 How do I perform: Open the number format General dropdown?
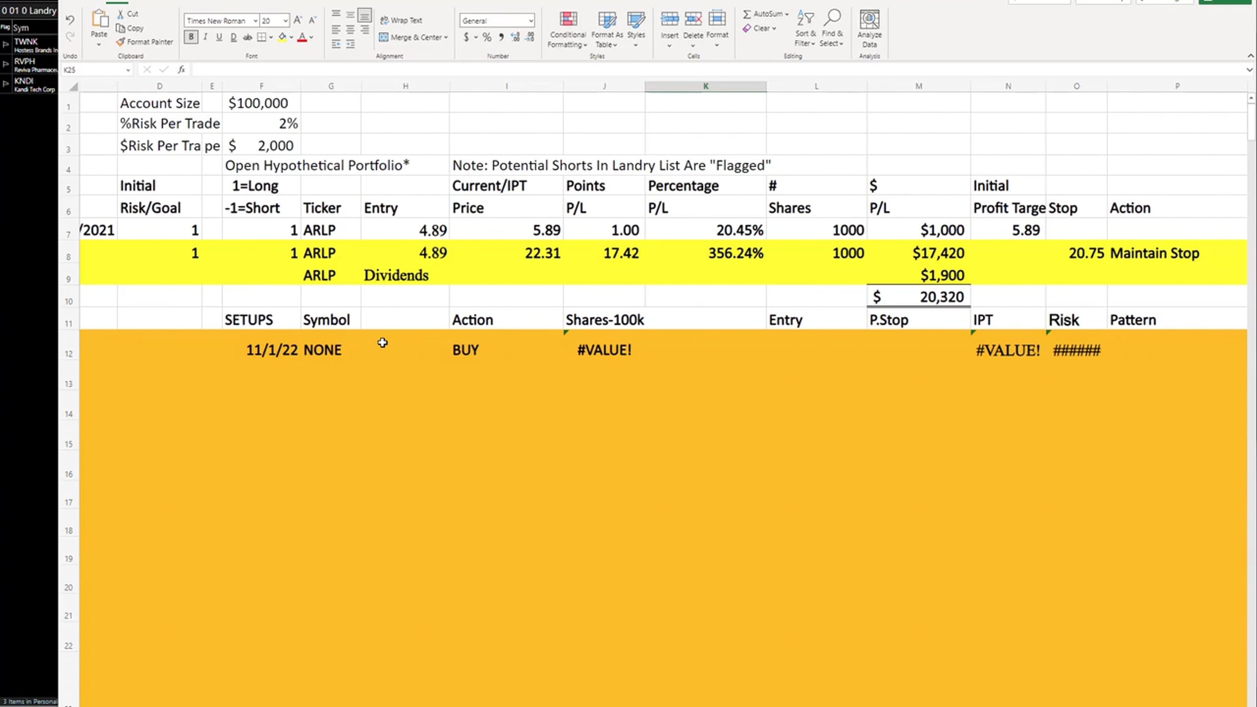531,21
